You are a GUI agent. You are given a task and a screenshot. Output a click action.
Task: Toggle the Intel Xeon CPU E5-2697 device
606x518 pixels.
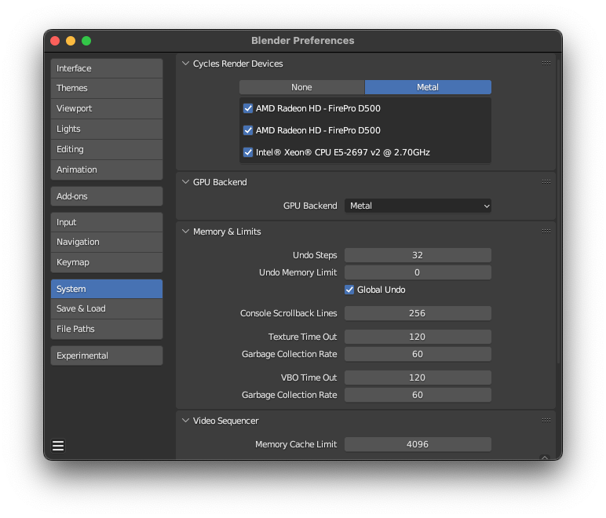tap(248, 152)
